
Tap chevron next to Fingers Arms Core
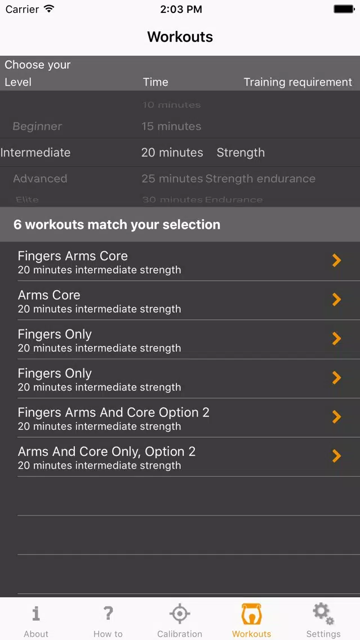(336, 260)
